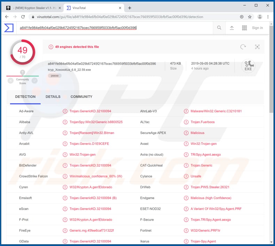Open the COMMUNITY tab

point(81,97)
